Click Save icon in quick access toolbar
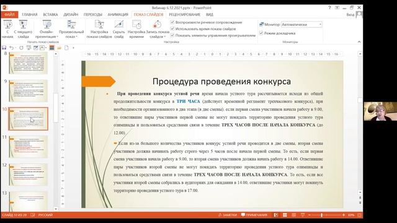The image size is (397, 223). (4, 48)
